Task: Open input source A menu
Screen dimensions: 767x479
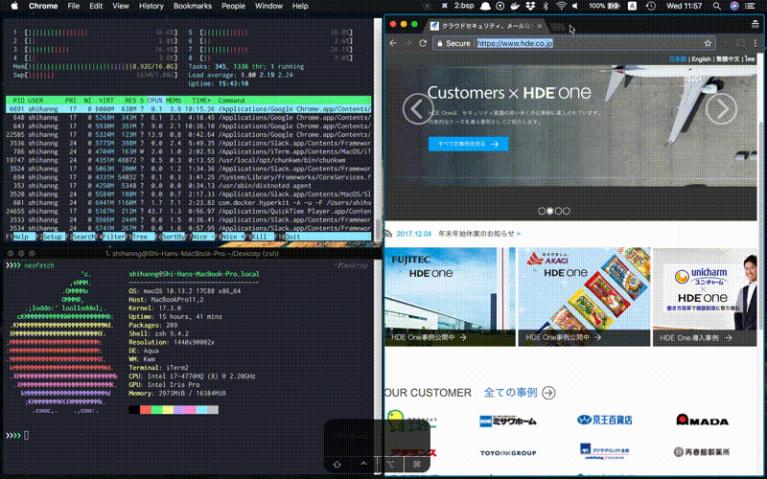Action: pyautogui.click(x=632, y=6)
